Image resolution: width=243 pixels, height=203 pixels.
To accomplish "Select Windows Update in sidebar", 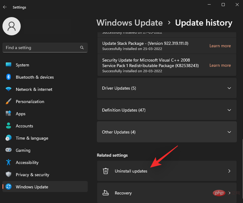I will pyautogui.click(x=32, y=187).
